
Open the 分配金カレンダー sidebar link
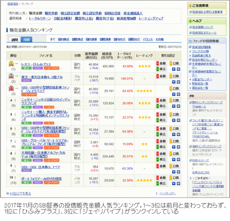(202, 80)
